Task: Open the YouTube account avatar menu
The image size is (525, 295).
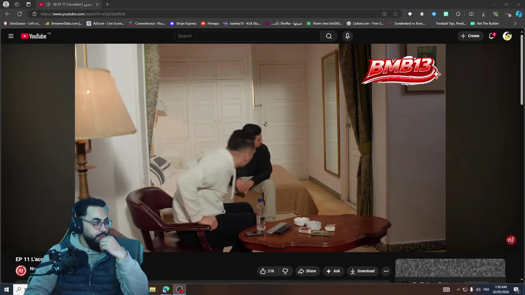Action: [x=507, y=36]
